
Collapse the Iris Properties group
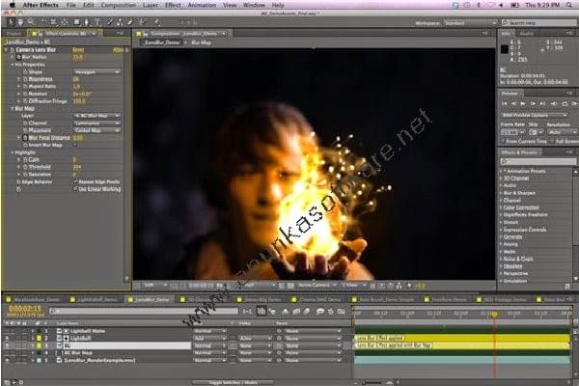click(x=12, y=65)
